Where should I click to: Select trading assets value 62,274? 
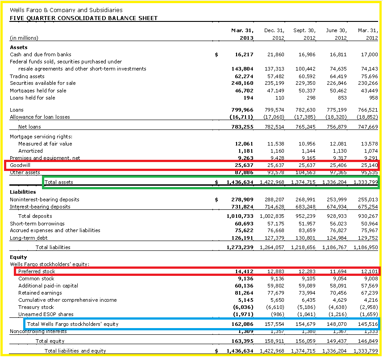[244, 76]
